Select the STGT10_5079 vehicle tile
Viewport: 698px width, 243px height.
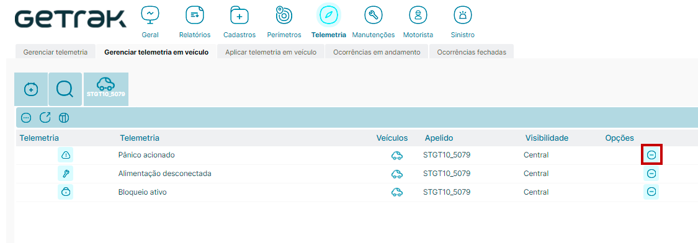[106, 89]
